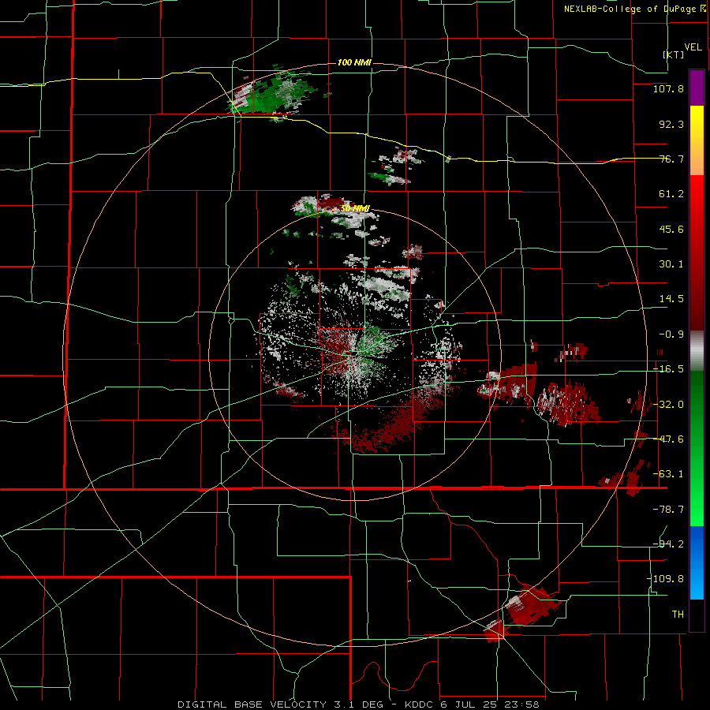The image size is (710, 710).
Task: Click the radar site at the range rings' center
Action: click(355, 354)
